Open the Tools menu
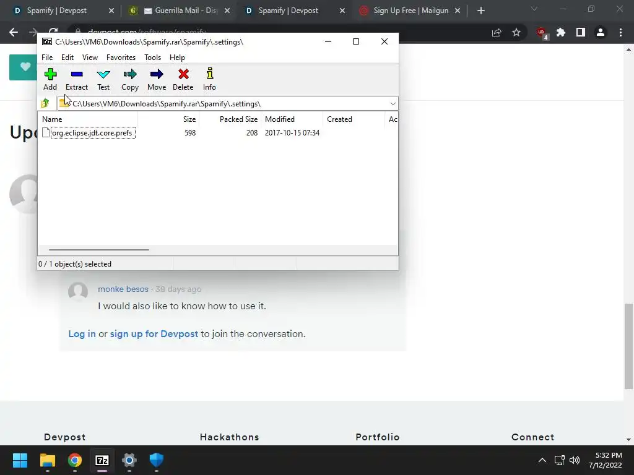This screenshot has height=475, width=634. tap(152, 58)
